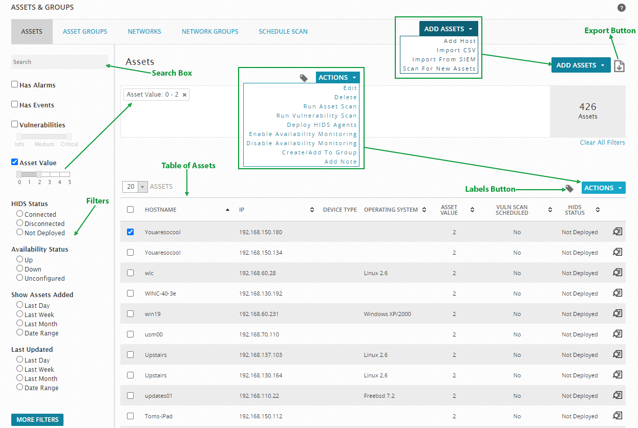The height and width of the screenshot is (428, 638).
Task: Click the Clear All Filters link
Action: [602, 143]
